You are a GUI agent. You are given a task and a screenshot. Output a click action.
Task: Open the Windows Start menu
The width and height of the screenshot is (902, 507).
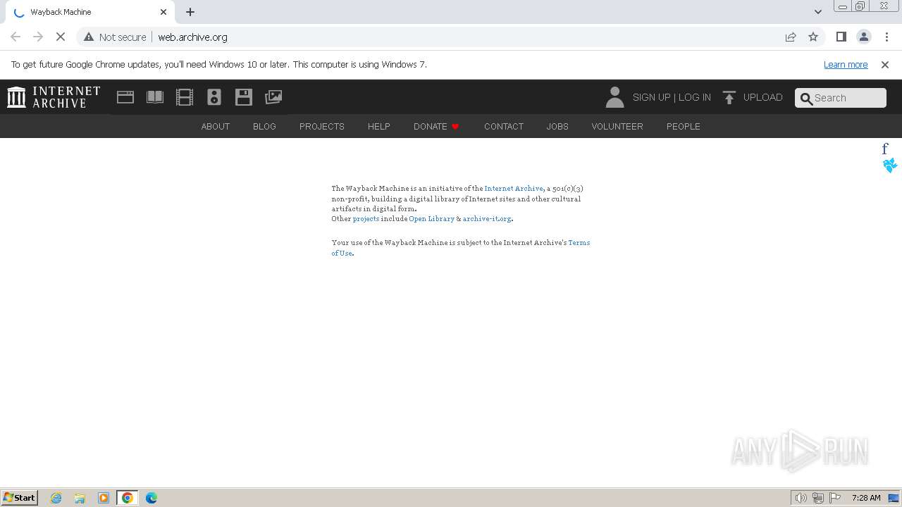[x=20, y=497]
